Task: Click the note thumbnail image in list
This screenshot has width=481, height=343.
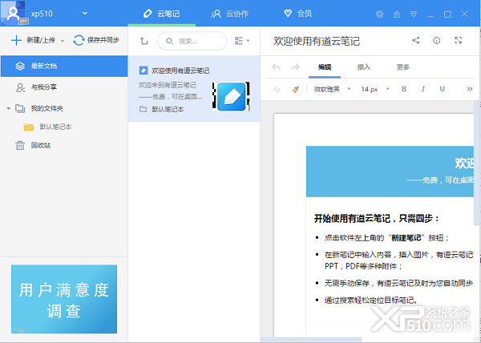Action: pos(231,96)
